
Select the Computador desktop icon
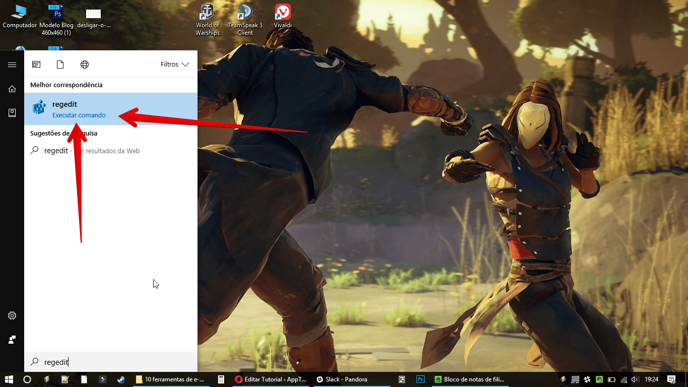pos(20,17)
